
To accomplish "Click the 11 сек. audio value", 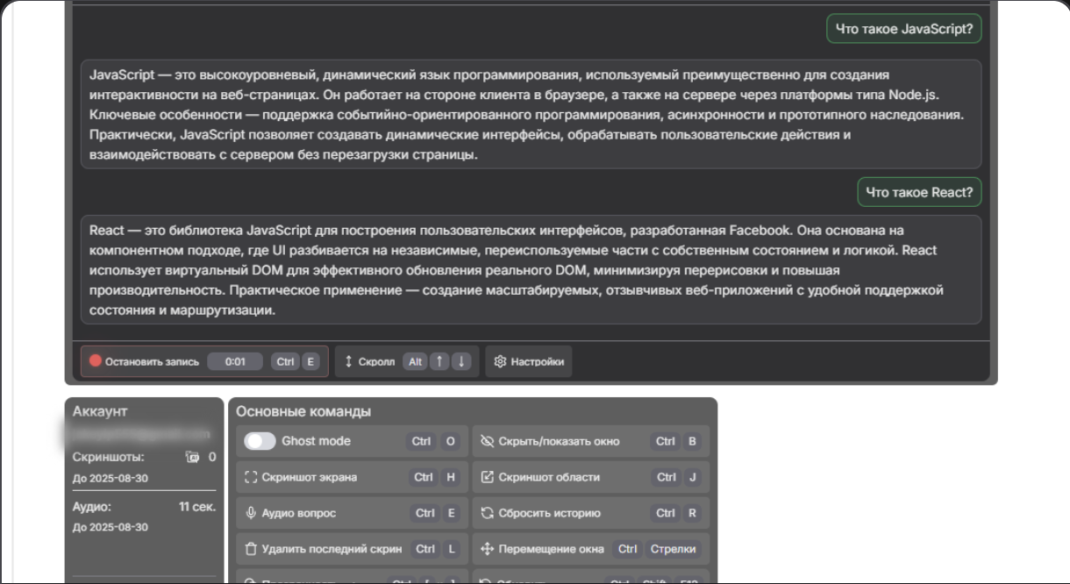I will [197, 506].
